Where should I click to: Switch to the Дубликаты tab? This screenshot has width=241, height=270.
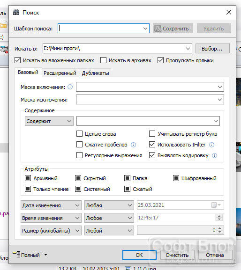(x=95, y=73)
